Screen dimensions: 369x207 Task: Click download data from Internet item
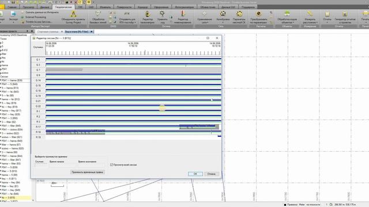click(40, 12)
